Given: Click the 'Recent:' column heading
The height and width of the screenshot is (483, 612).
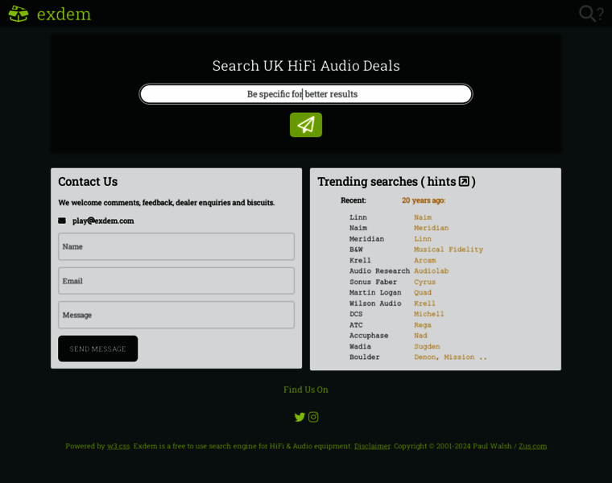Looking at the screenshot, I should click(354, 200).
